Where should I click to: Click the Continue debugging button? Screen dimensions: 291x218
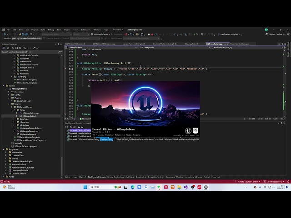116,35
